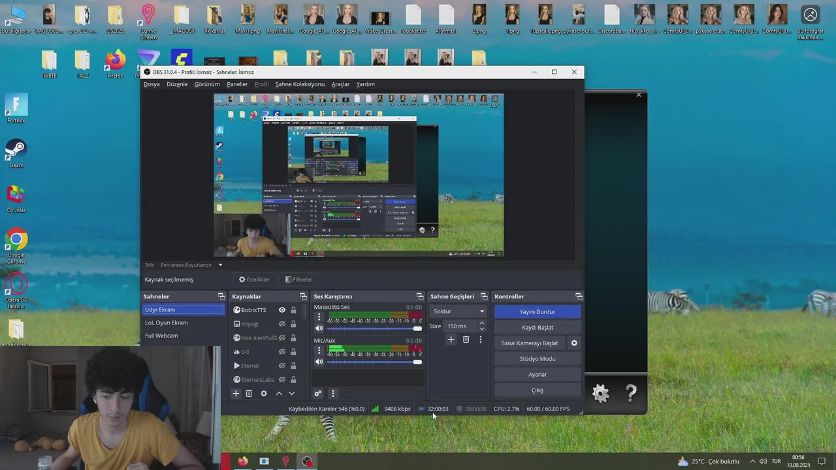Open mixer three-dot menu at panel bottom
The width and height of the screenshot is (836, 470).
(x=332, y=394)
